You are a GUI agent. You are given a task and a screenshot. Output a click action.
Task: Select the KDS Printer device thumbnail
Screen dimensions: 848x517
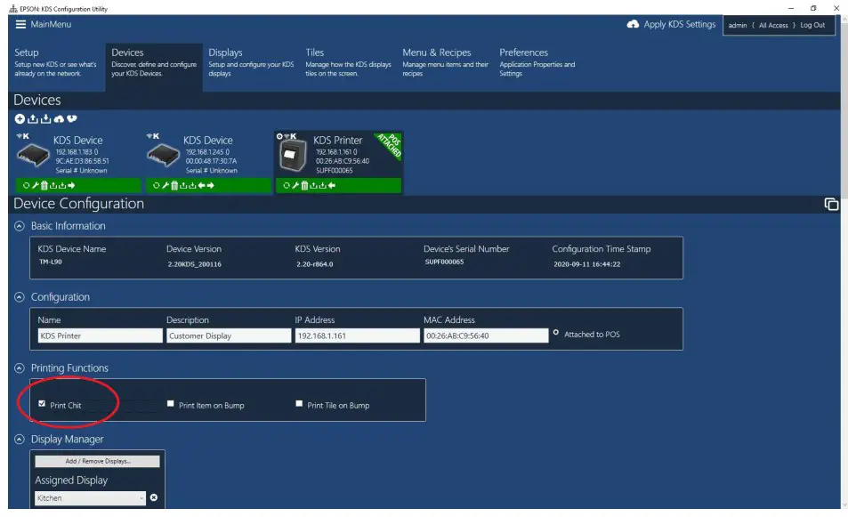pyautogui.click(x=293, y=154)
